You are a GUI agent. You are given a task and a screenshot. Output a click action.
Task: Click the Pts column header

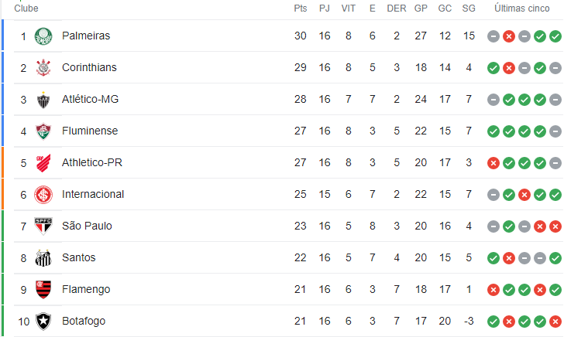coord(301,9)
